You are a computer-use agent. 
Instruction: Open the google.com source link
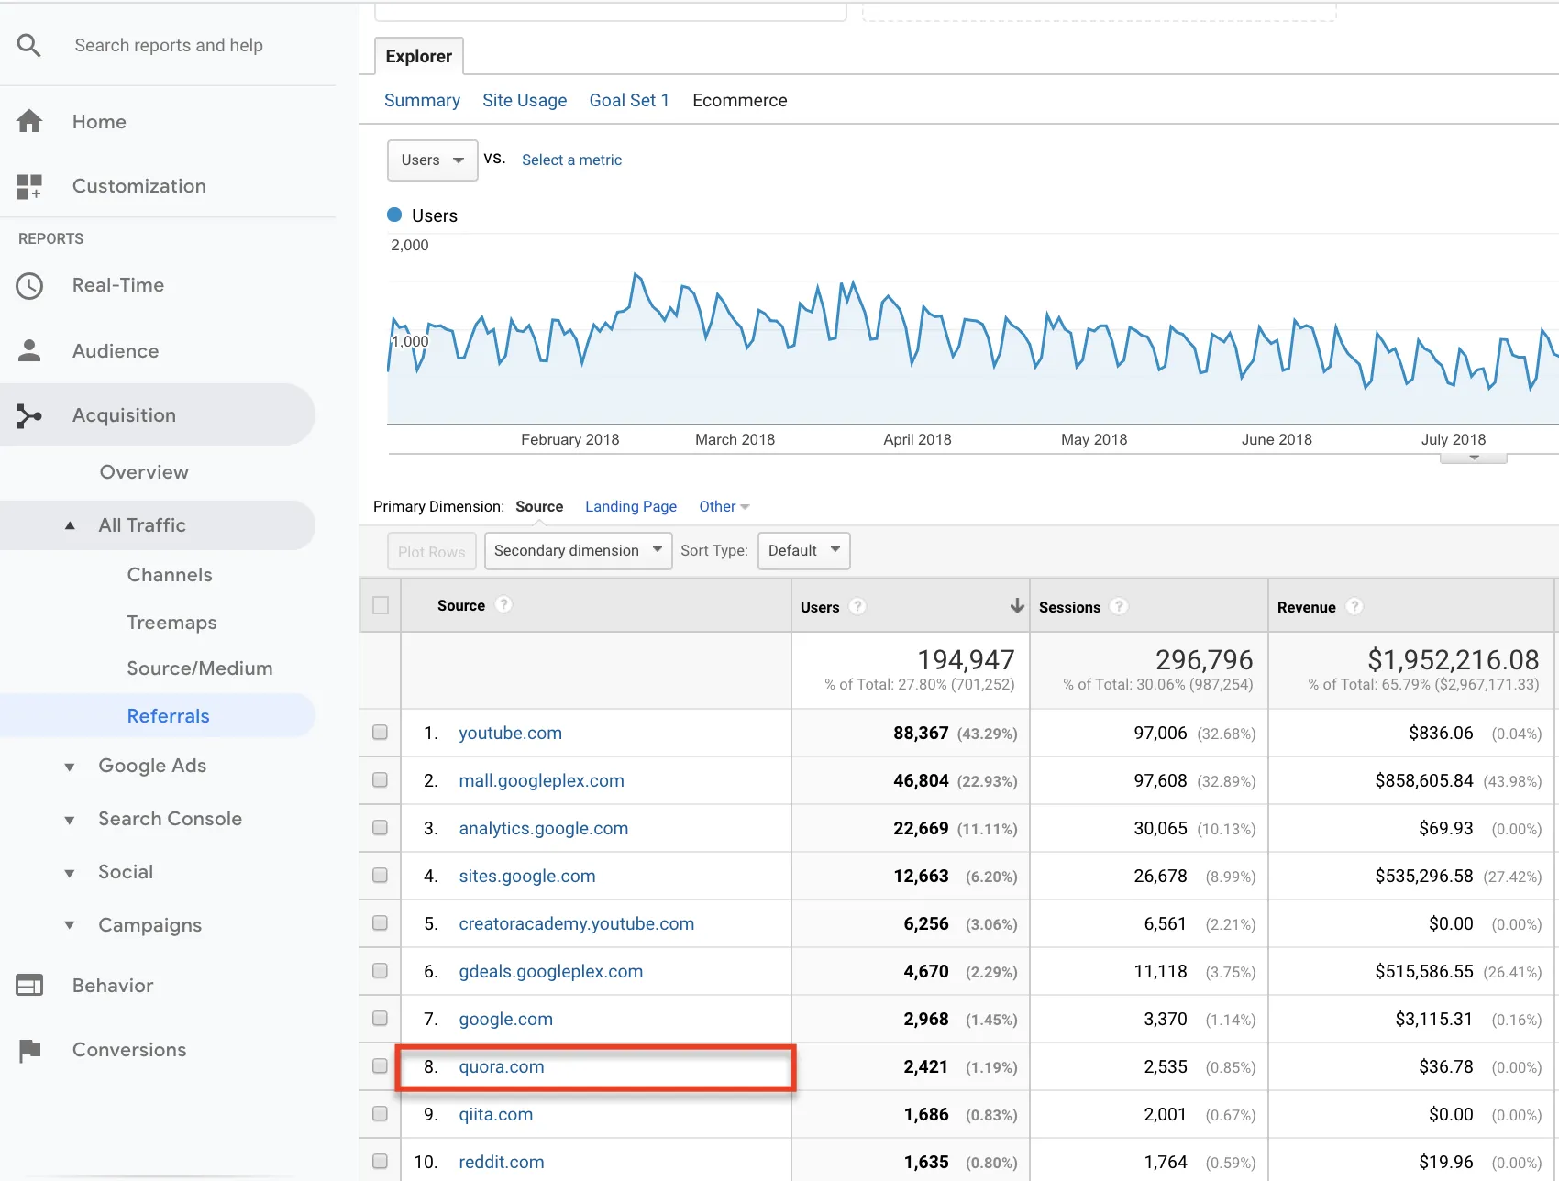click(x=505, y=1019)
